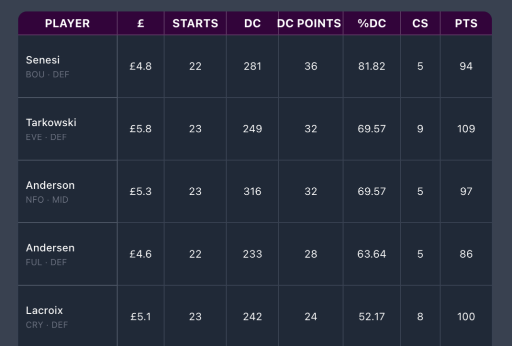512x346 pixels.
Task: Click the STARTS column header
Action: coord(195,23)
